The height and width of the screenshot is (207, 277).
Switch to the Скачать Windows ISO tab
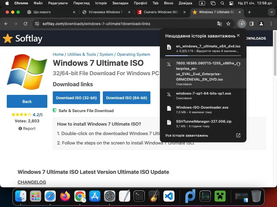[x=161, y=12]
